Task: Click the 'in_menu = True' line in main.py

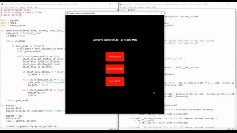Action: coord(16,36)
